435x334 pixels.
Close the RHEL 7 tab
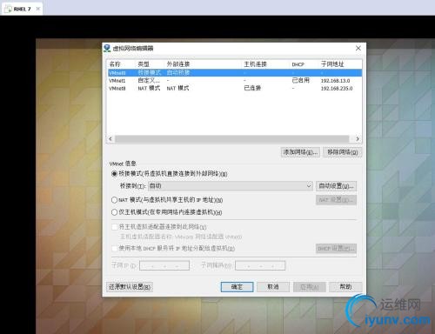coord(37,9)
